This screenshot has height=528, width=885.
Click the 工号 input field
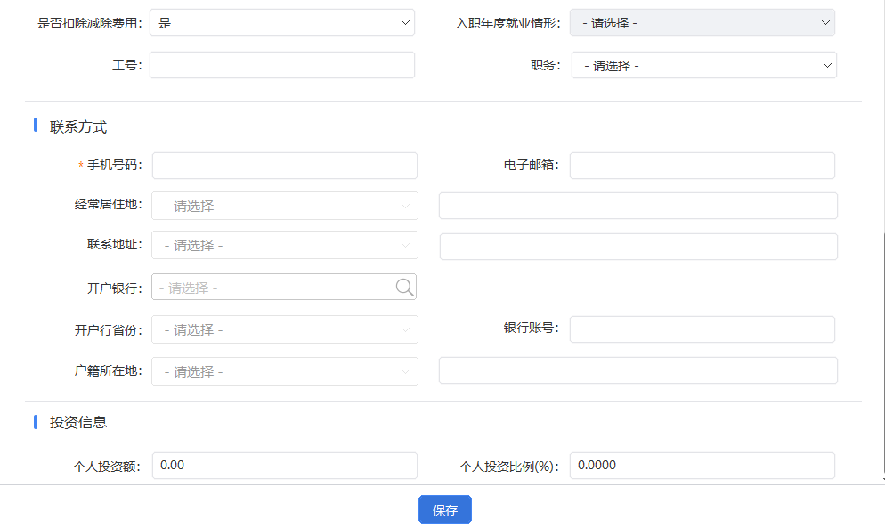282,65
